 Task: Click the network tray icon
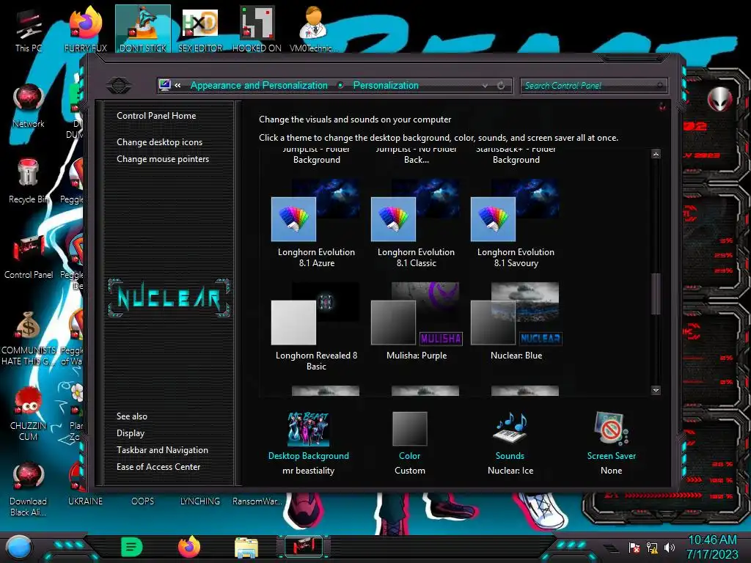click(x=652, y=547)
